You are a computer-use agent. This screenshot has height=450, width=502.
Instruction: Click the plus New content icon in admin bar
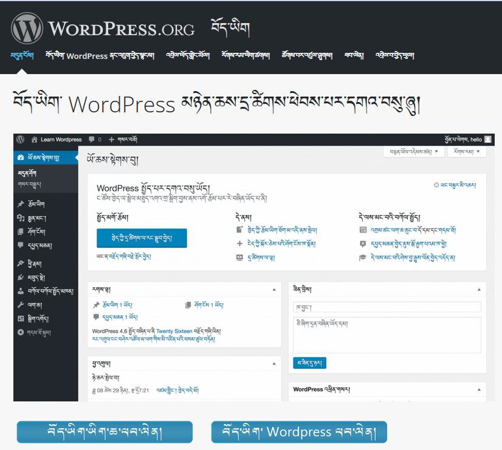tap(111, 140)
